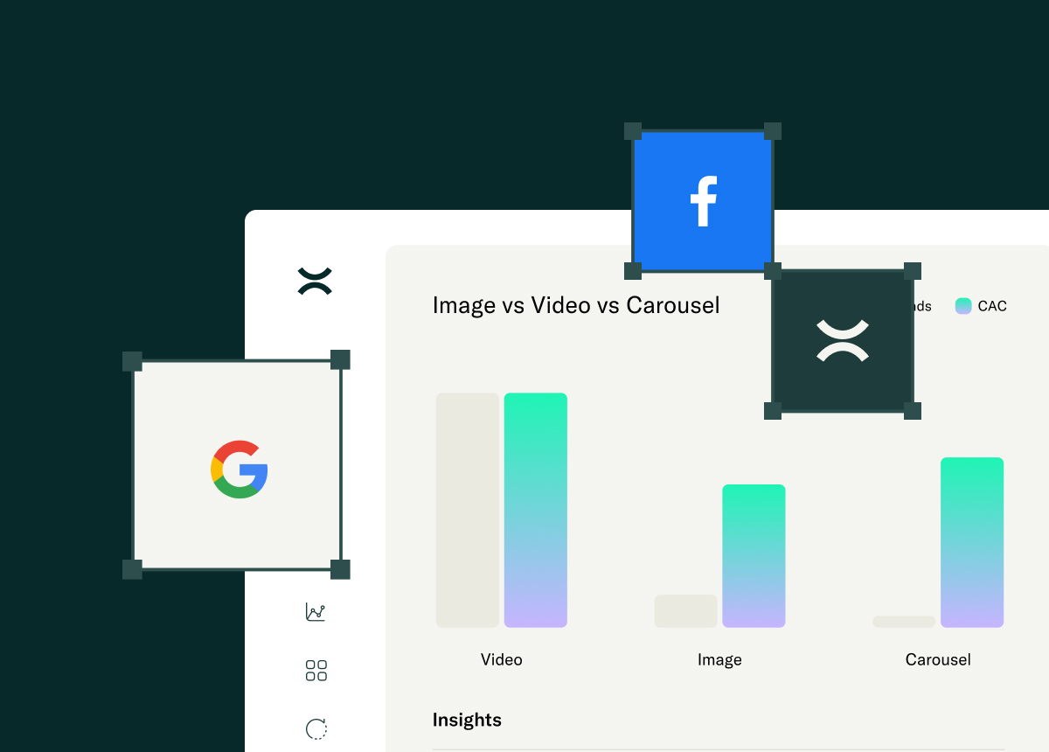Select the Video grey bar
The width and height of the screenshot is (1049, 752).
(x=468, y=511)
